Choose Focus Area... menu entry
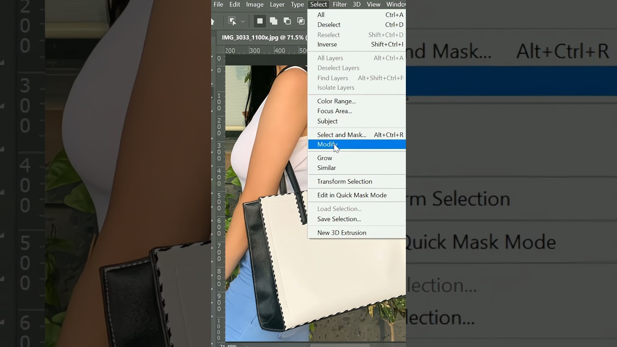The image size is (617, 347). point(357,111)
